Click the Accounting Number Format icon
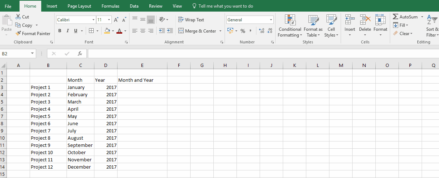Image resolution: width=439 pixels, height=178 pixels. 230,31
